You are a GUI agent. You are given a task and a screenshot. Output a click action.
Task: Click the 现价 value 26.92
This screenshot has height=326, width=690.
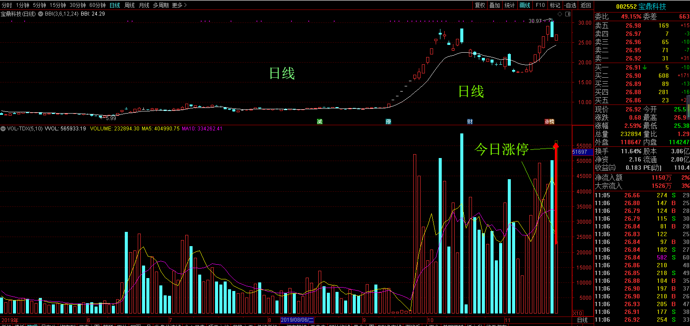pos(633,109)
